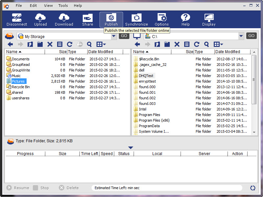Refresh the local C:\ pane listing
The height and width of the screenshot is (197, 263).
197,44
